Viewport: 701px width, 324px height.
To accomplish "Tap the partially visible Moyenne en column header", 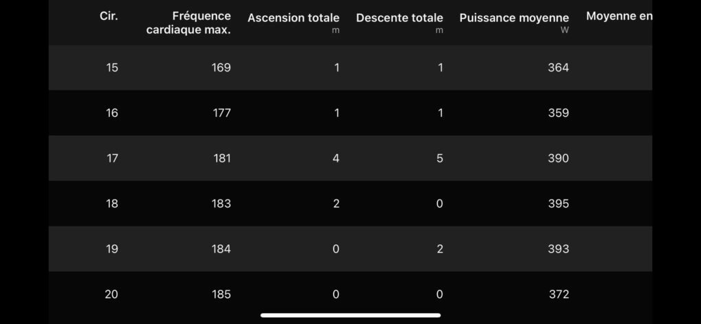I will (x=619, y=17).
